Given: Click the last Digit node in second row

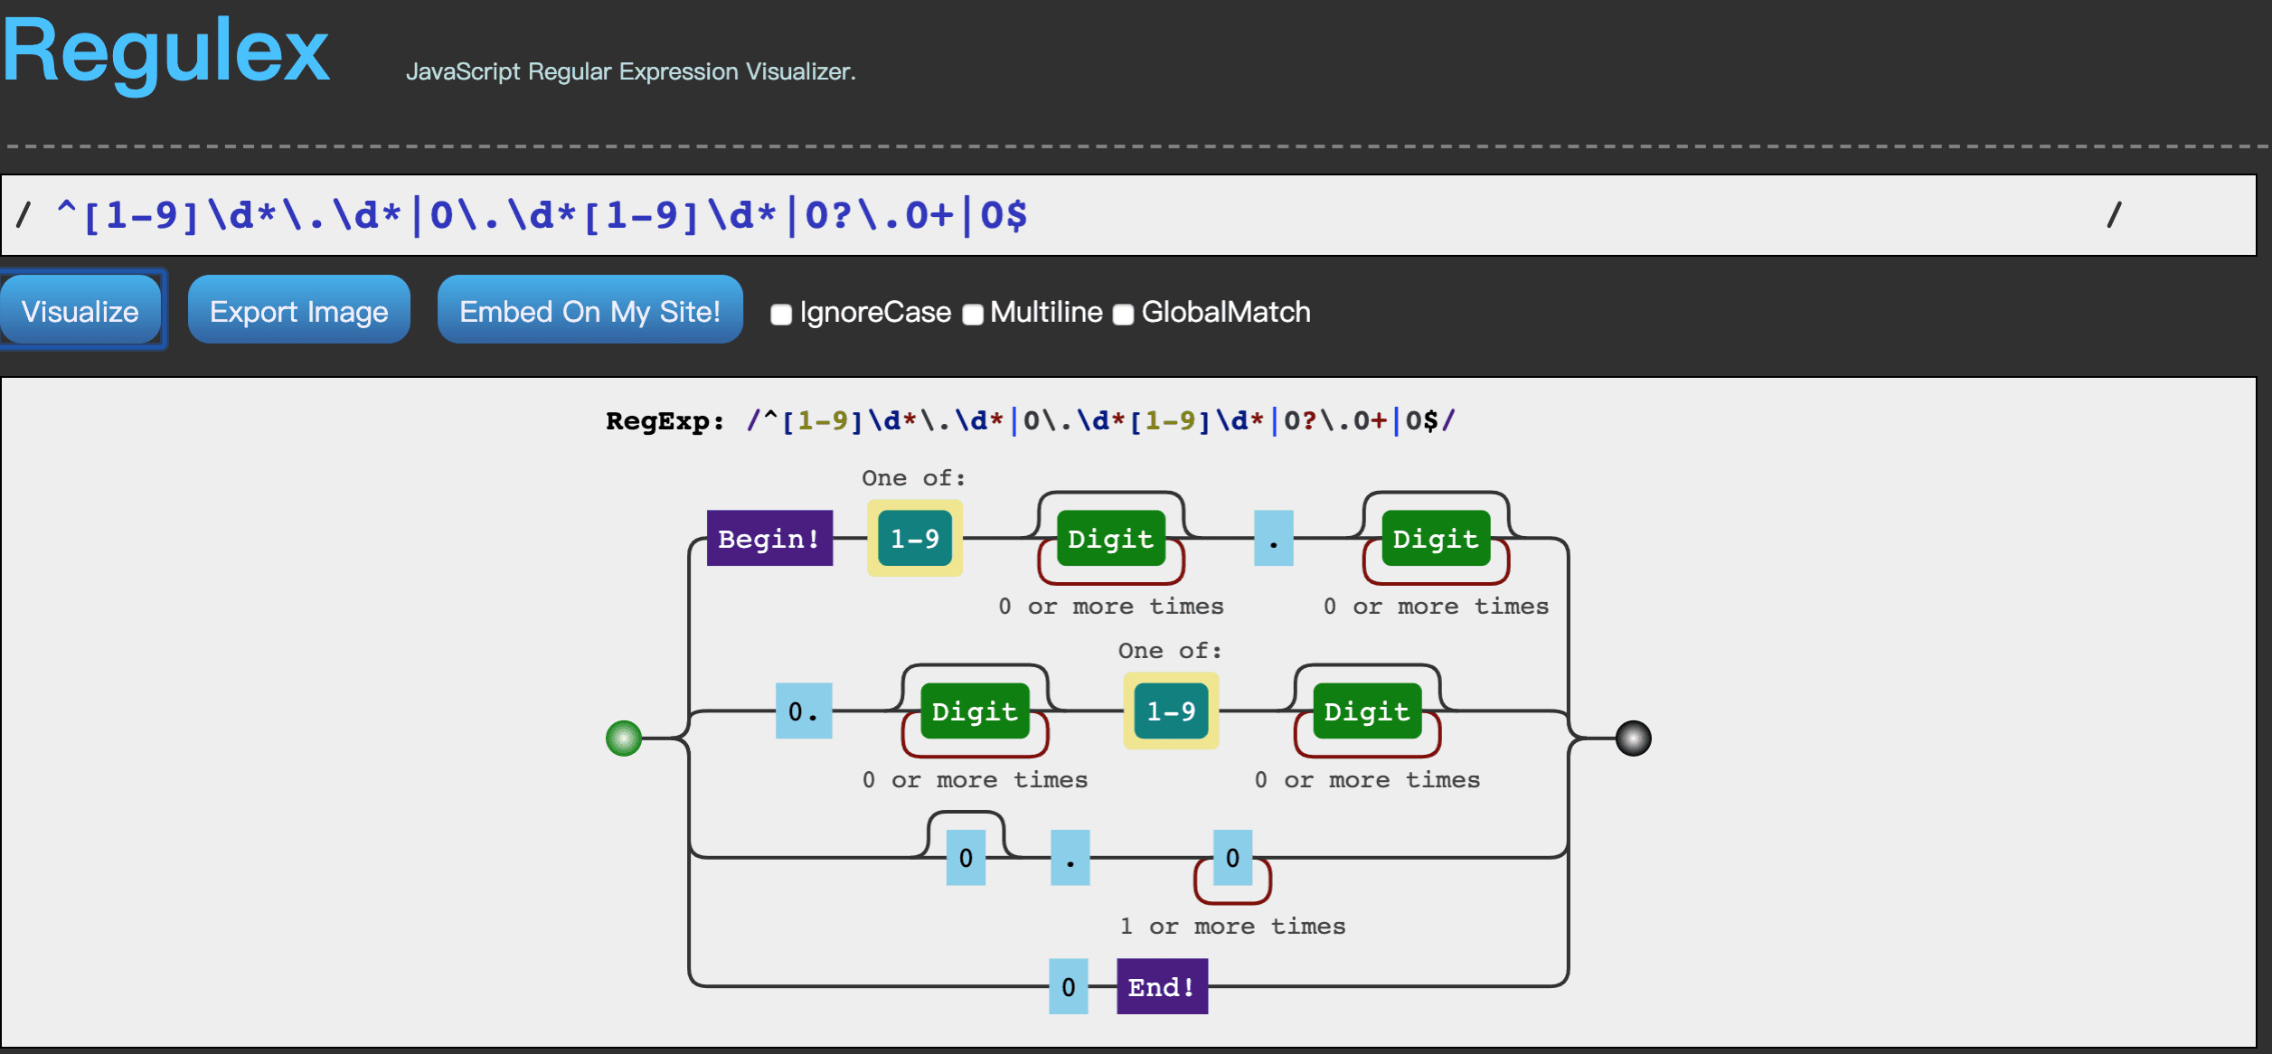Looking at the screenshot, I should click(1366, 711).
